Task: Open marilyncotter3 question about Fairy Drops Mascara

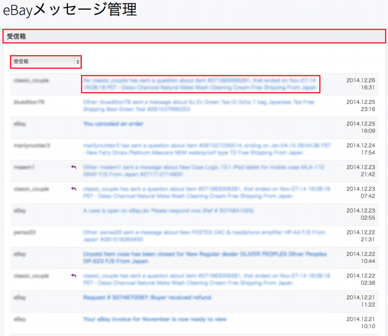Action: pyautogui.click(x=199, y=149)
